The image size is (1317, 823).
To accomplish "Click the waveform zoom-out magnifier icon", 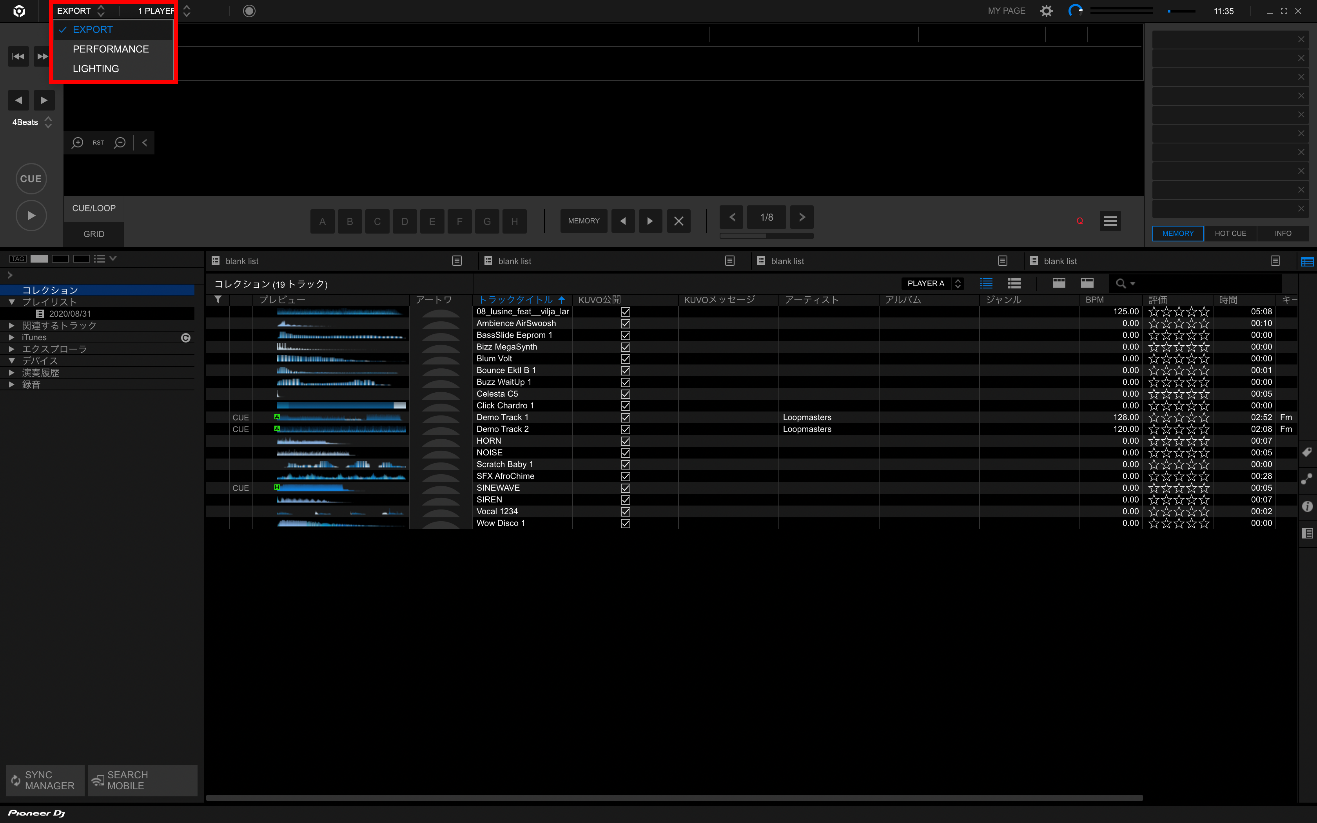I will pos(120,143).
